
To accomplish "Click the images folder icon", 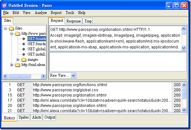I will click(x=24, y=59).
